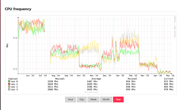Click the 'Sep '24' axis label

69,76
